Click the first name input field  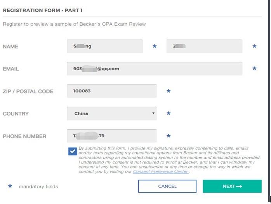[x=105, y=46]
